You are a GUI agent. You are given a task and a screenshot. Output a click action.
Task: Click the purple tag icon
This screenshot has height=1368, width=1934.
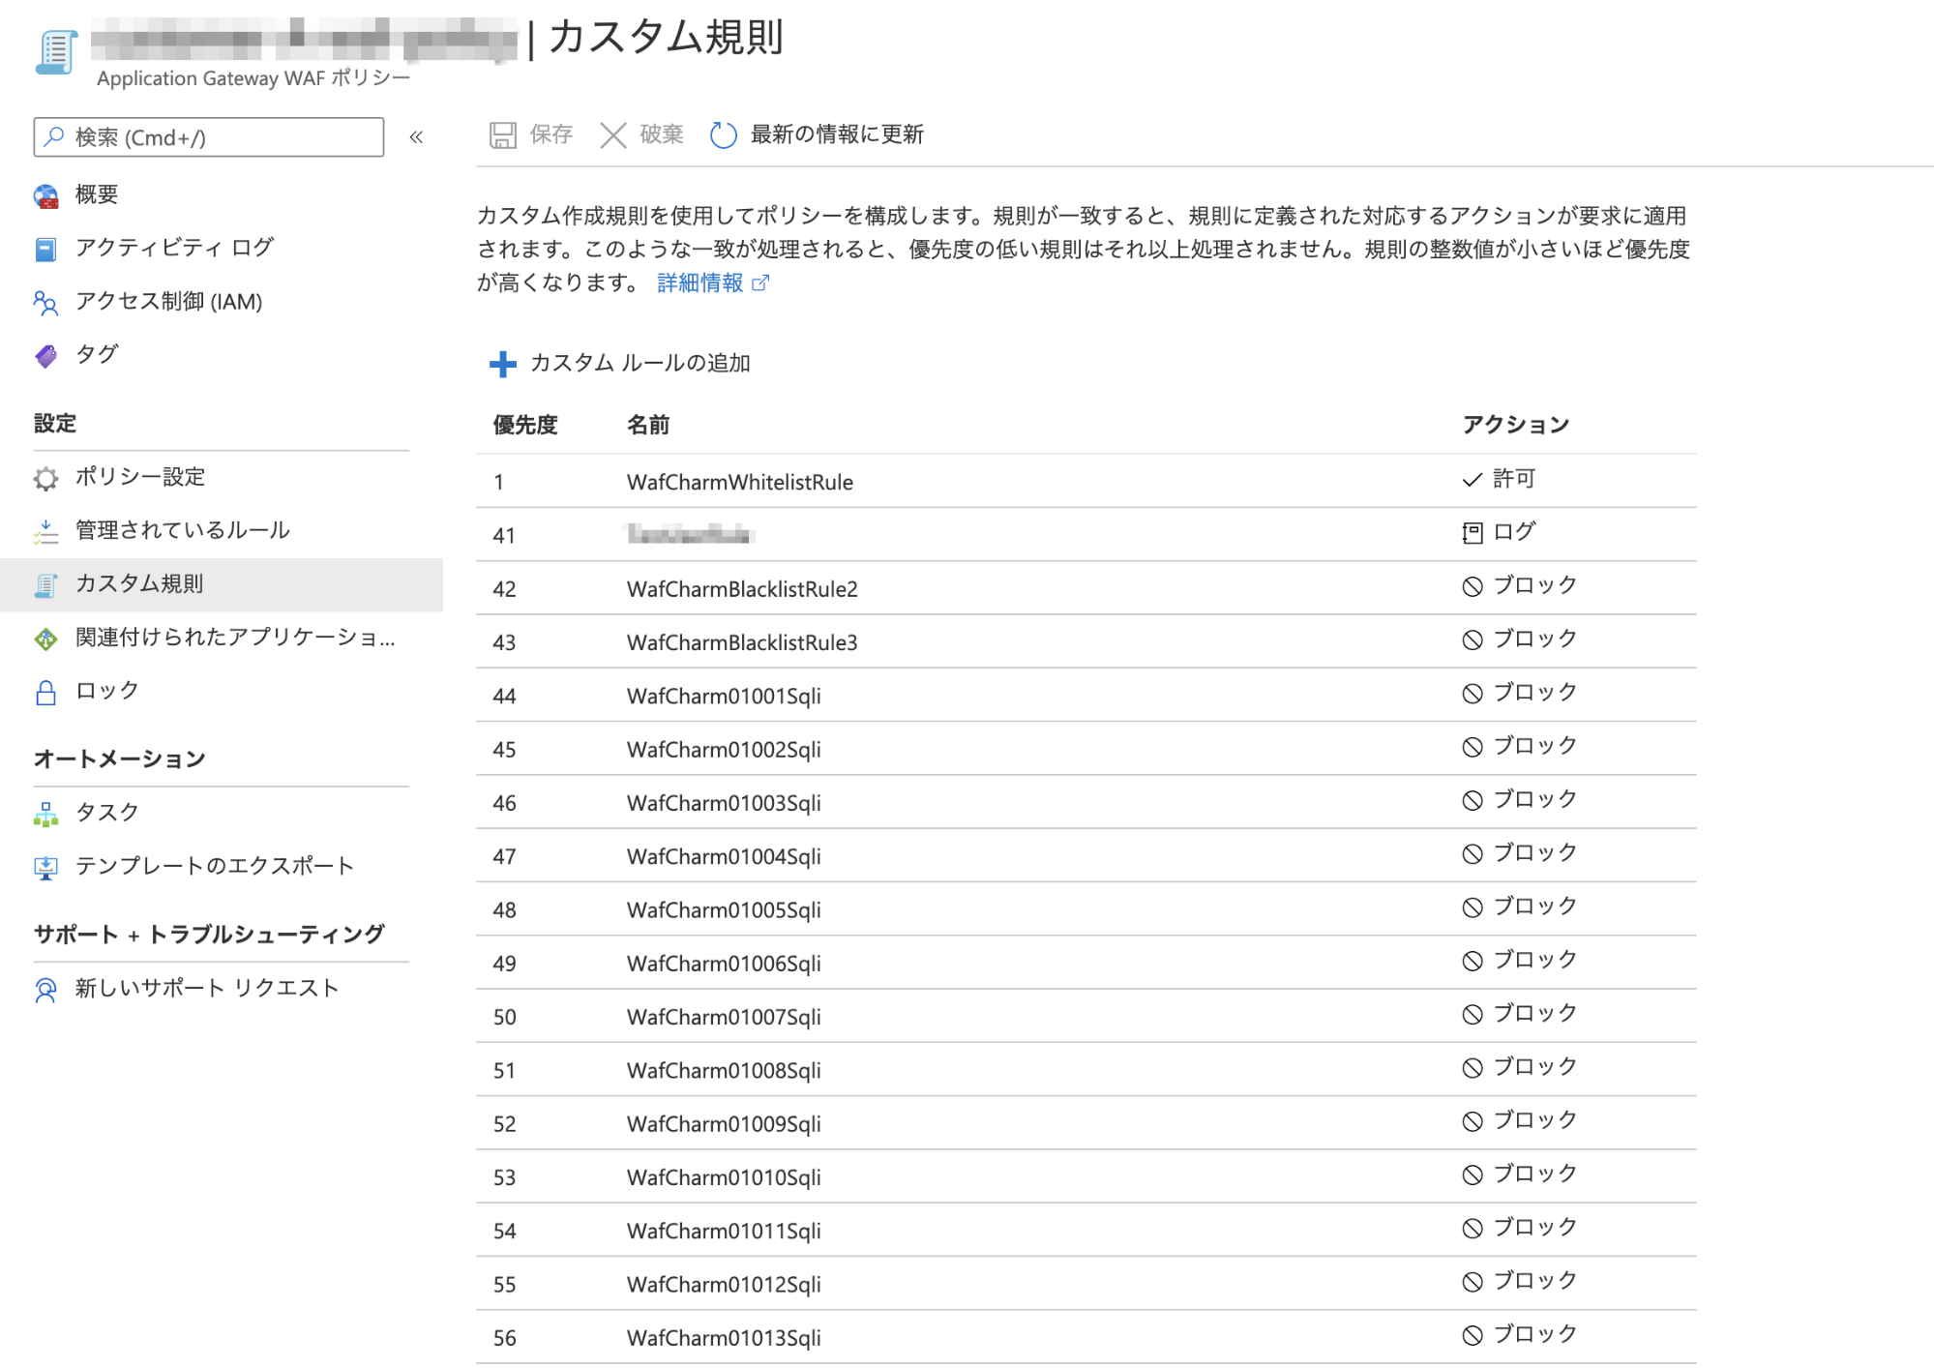point(45,356)
